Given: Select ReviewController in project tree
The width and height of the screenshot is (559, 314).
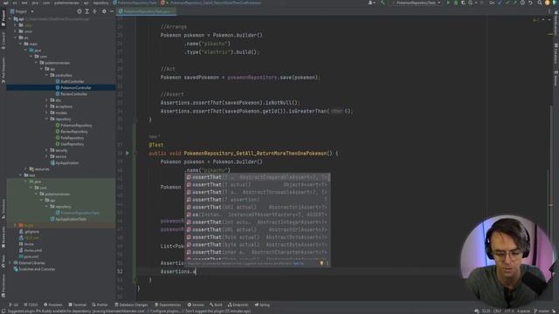Looking at the screenshot, I should 72,94.
